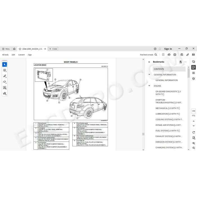Go to the Home icon
This screenshot has width=197, height=197.
tap(14, 49)
